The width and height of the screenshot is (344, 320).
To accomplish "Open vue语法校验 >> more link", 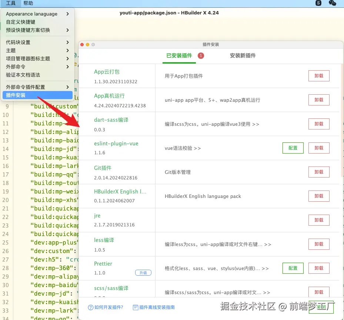I will (x=197, y=148).
